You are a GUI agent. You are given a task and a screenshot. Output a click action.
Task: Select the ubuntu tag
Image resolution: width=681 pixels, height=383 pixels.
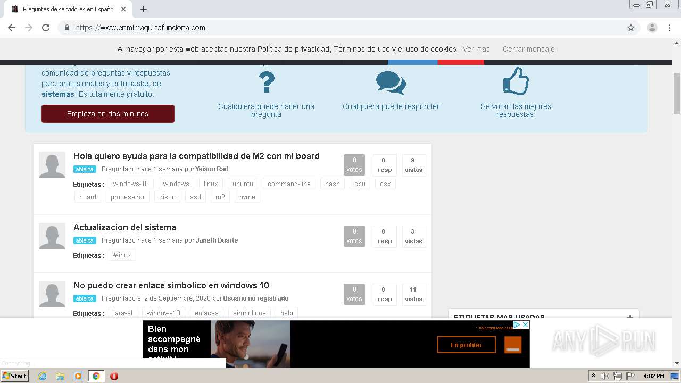pyautogui.click(x=243, y=184)
